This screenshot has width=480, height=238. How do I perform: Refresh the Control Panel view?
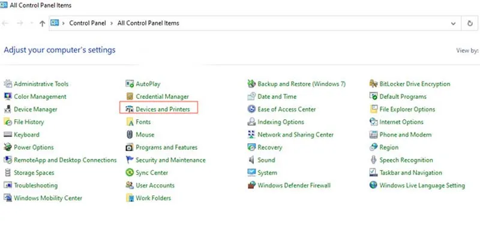pyautogui.click(x=470, y=23)
